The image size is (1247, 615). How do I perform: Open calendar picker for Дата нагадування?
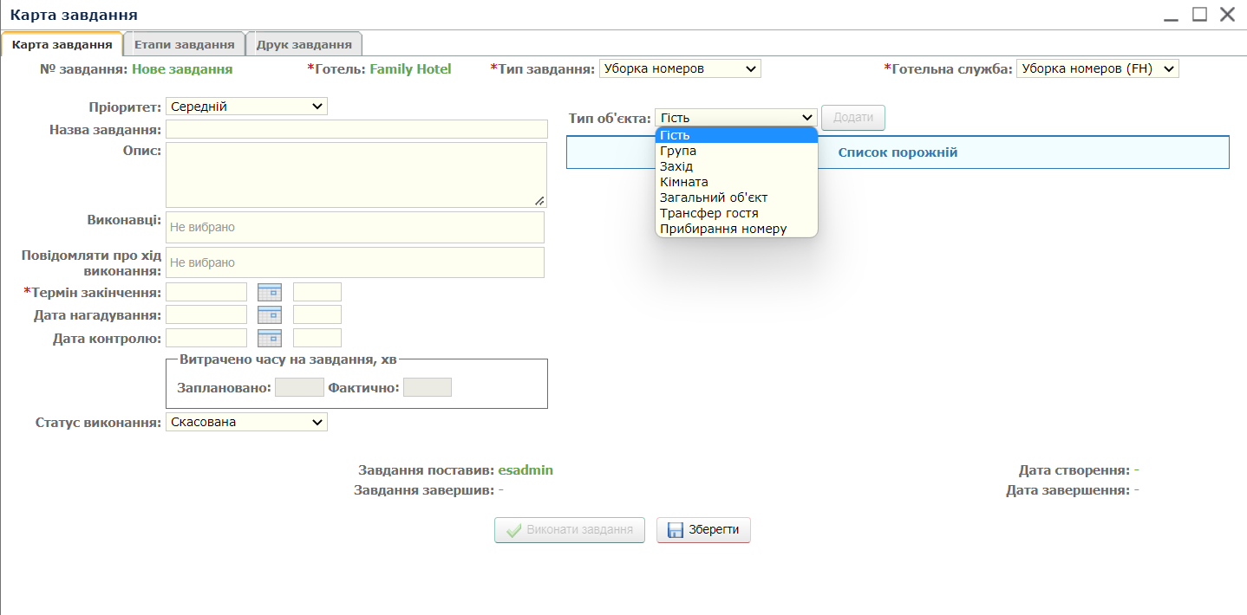click(270, 315)
